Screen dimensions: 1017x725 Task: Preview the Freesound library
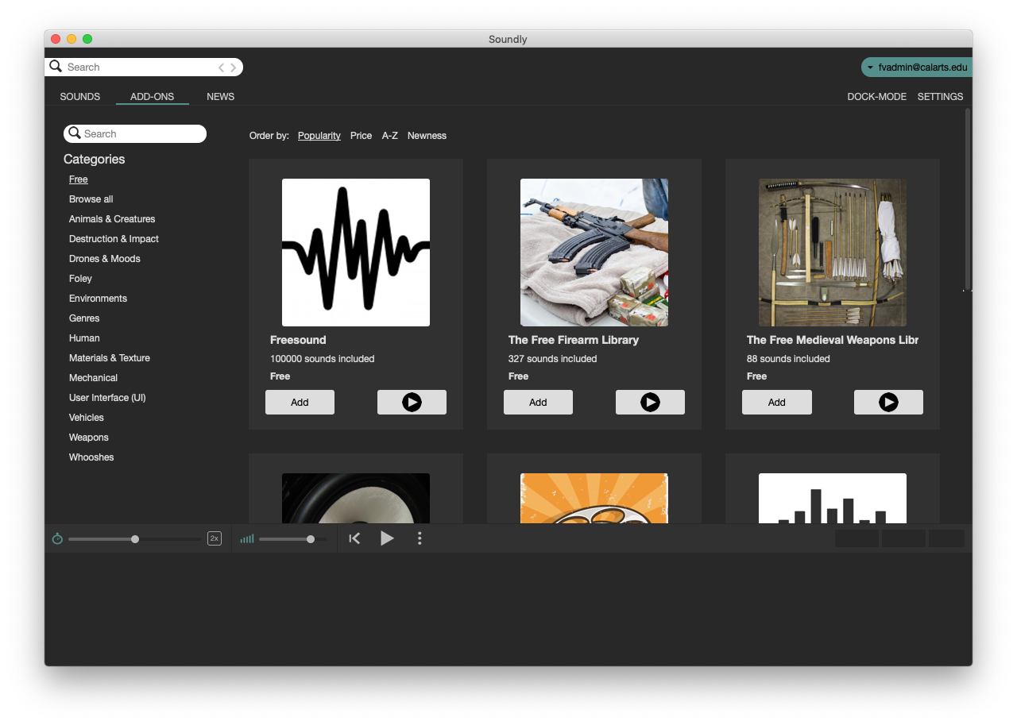pyautogui.click(x=412, y=403)
